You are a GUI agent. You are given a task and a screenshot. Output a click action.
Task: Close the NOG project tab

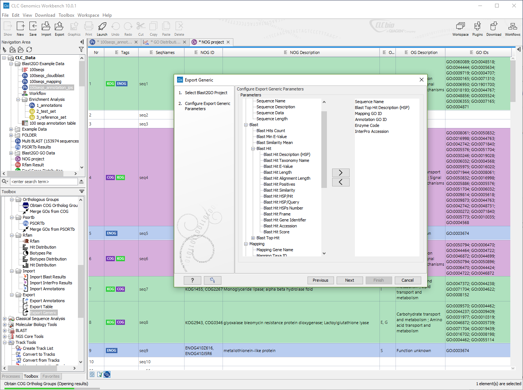pyautogui.click(x=228, y=42)
